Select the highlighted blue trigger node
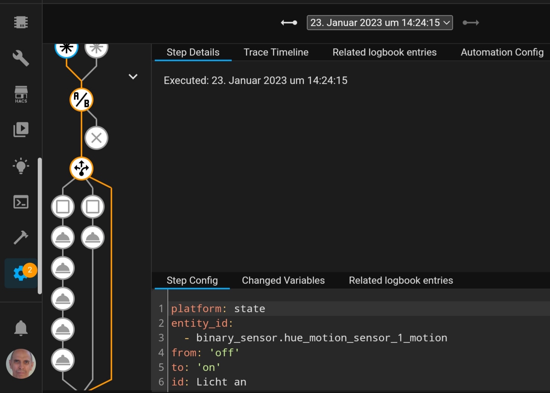 pyautogui.click(x=67, y=49)
